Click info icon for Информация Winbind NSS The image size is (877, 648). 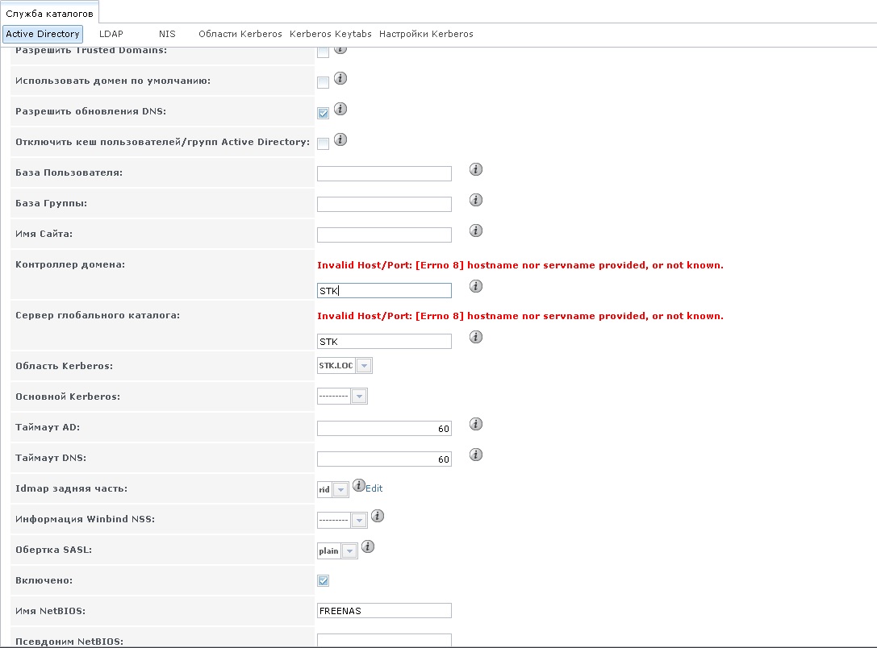pos(377,516)
